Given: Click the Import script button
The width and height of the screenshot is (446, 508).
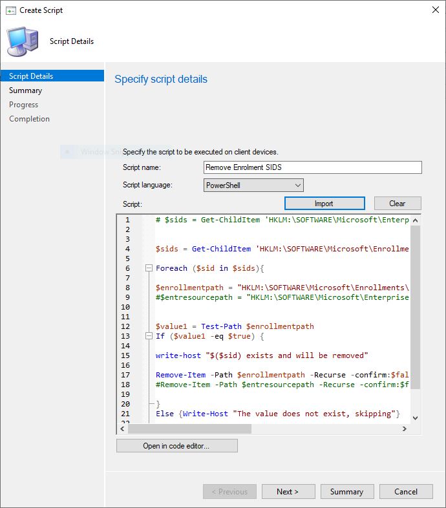Looking at the screenshot, I should (324, 204).
